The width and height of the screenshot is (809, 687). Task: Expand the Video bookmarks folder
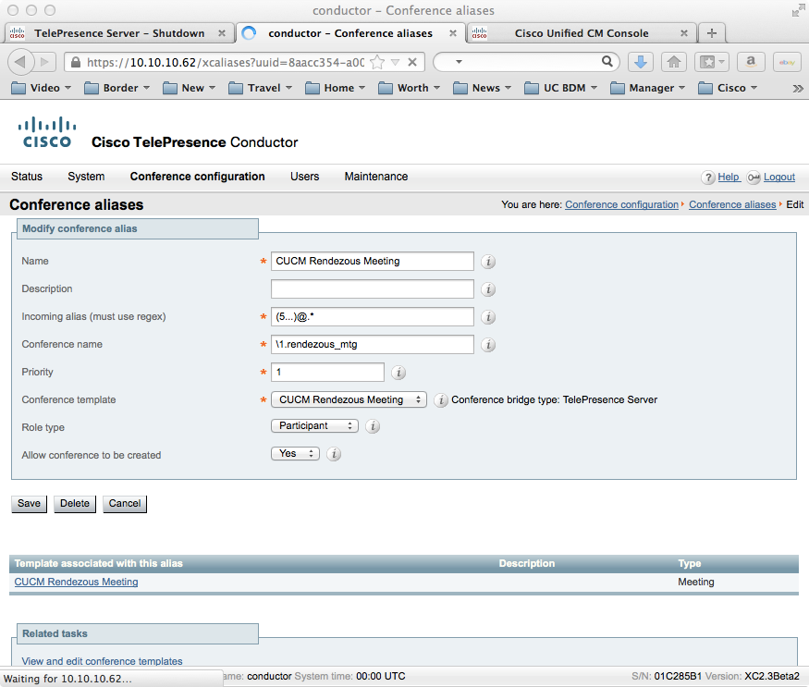point(41,88)
